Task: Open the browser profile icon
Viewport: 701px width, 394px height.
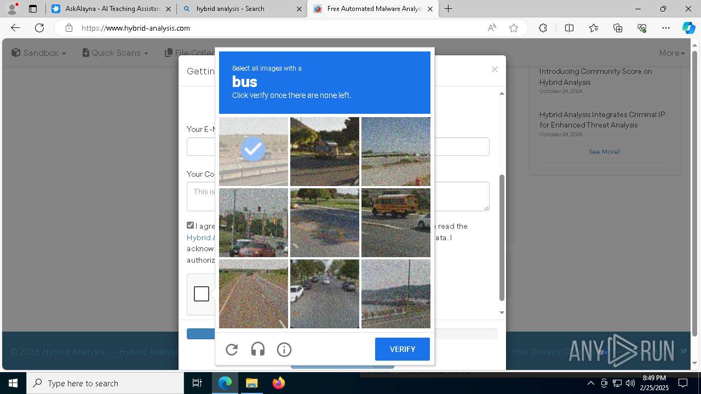Action: (12, 9)
